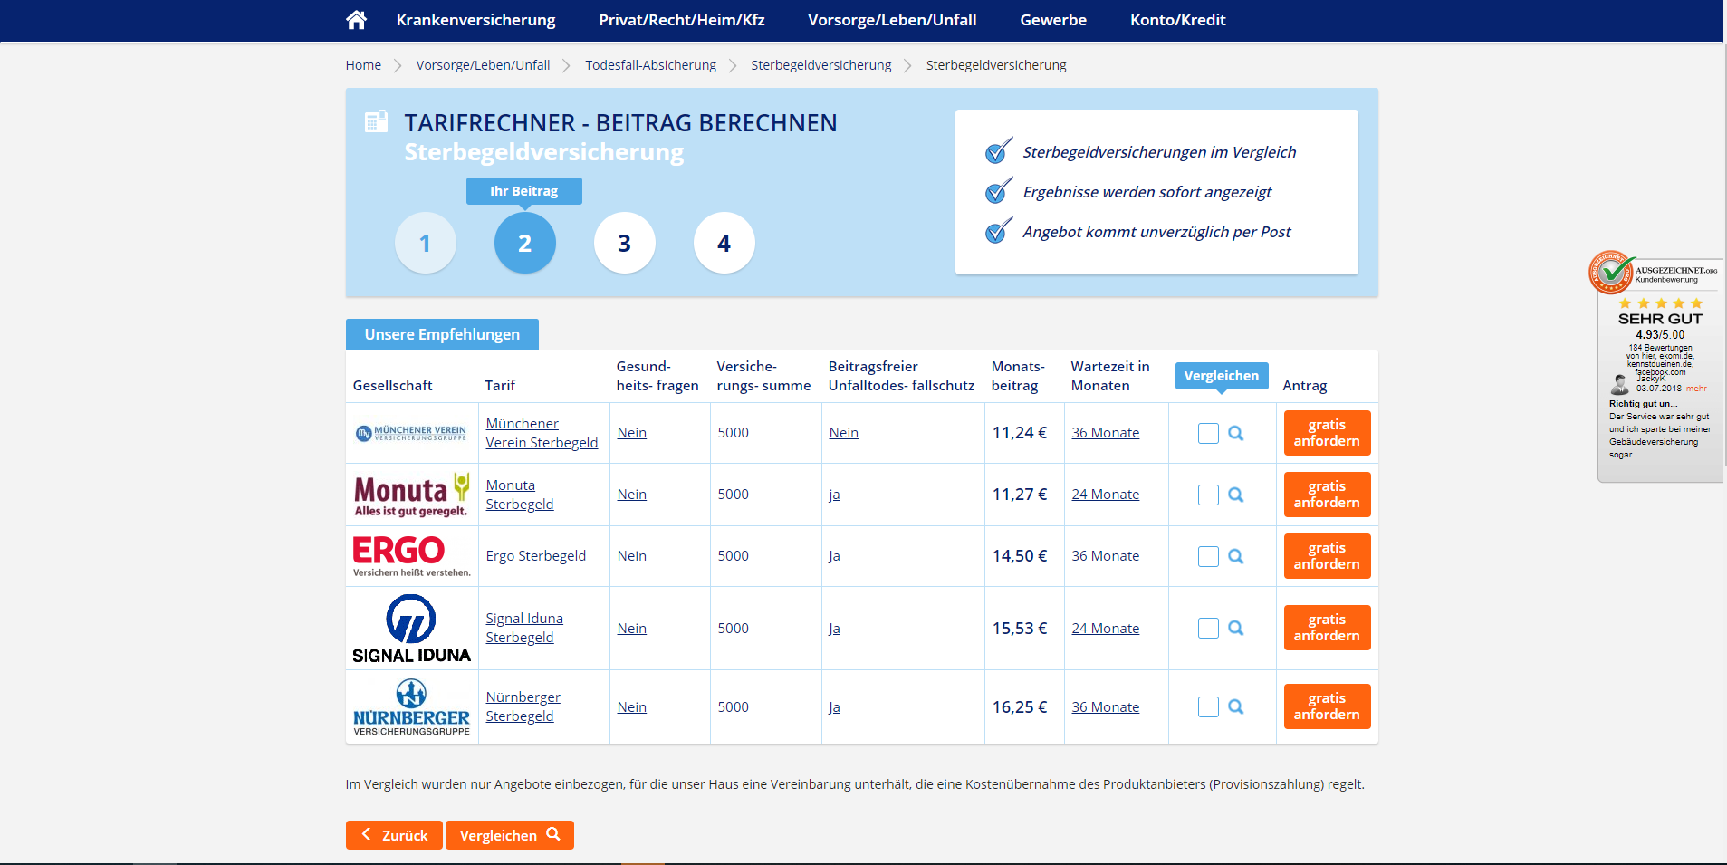Click the 11,24 € monthly premium

(x=1020, y=433)
